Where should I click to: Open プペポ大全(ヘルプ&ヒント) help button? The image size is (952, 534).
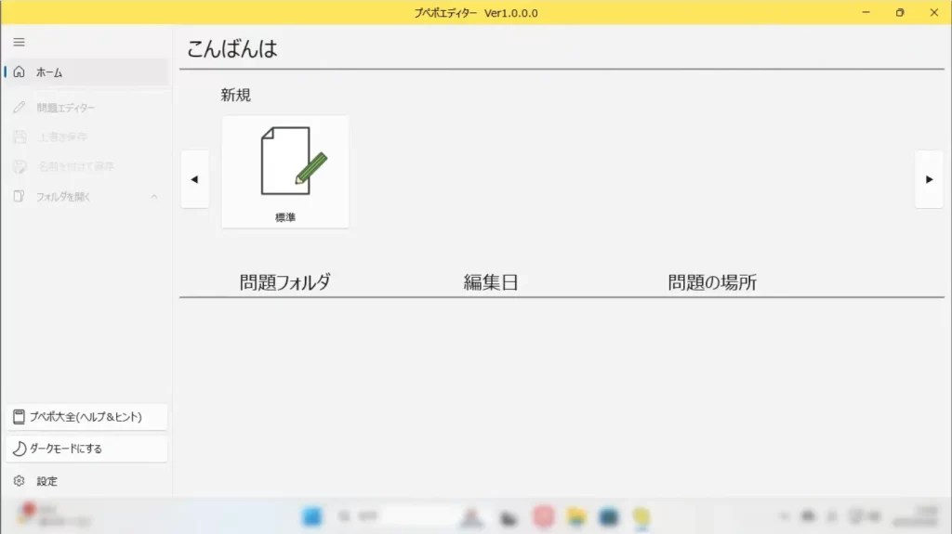(86, 417)
